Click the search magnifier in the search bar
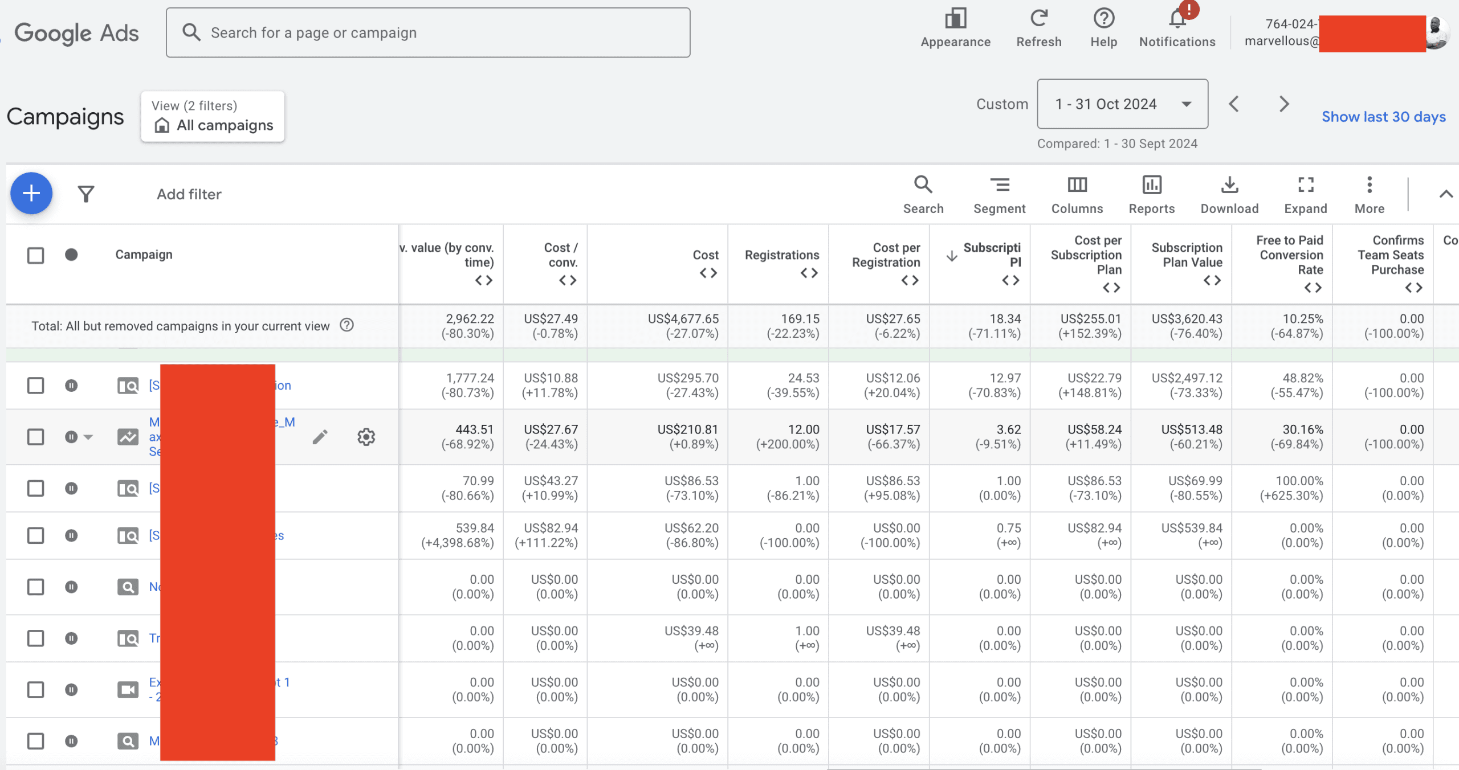This screenshot has width=1459, height=770. click(191, 32)
